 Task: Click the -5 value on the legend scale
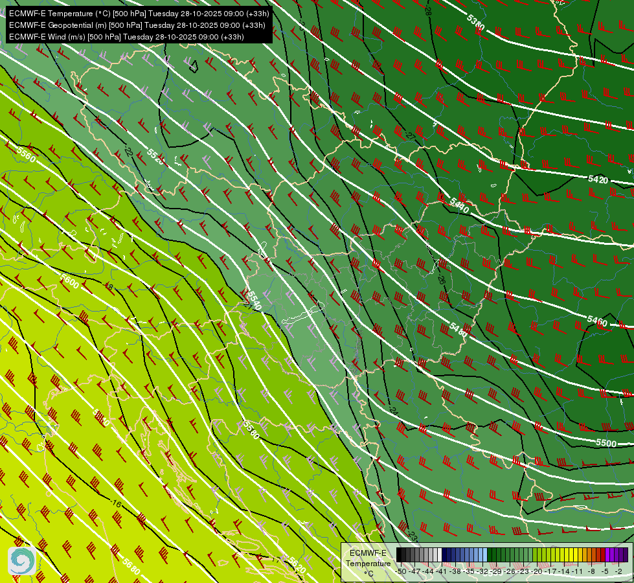[x=605, y=571]
